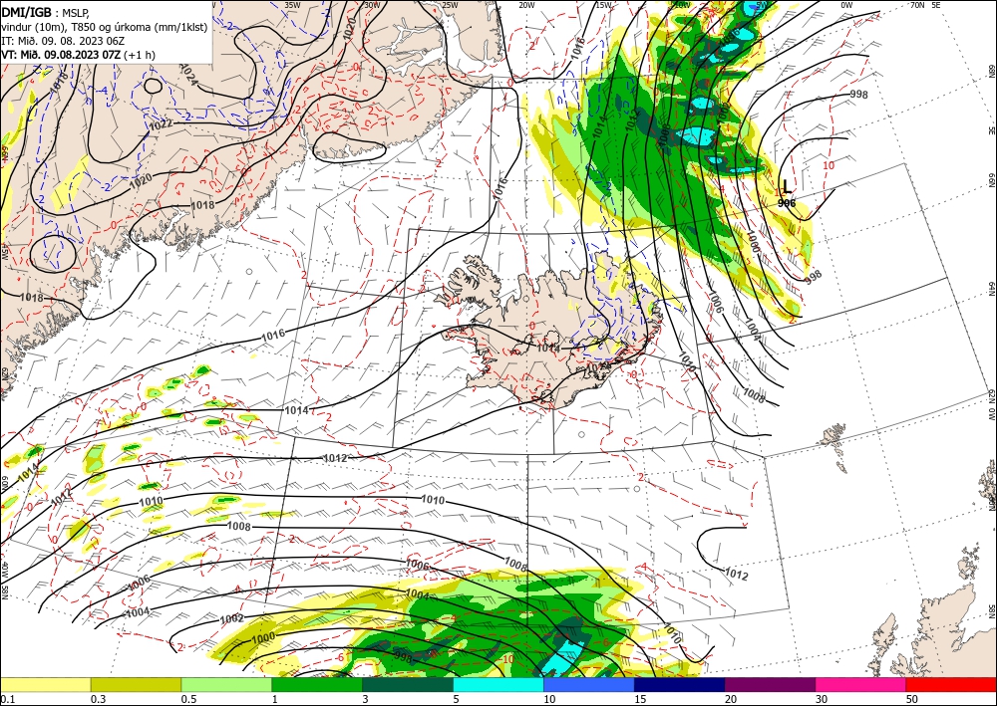Click the "15" value below the color bar
The image size is (997, 706).
(x=640, y=699)
